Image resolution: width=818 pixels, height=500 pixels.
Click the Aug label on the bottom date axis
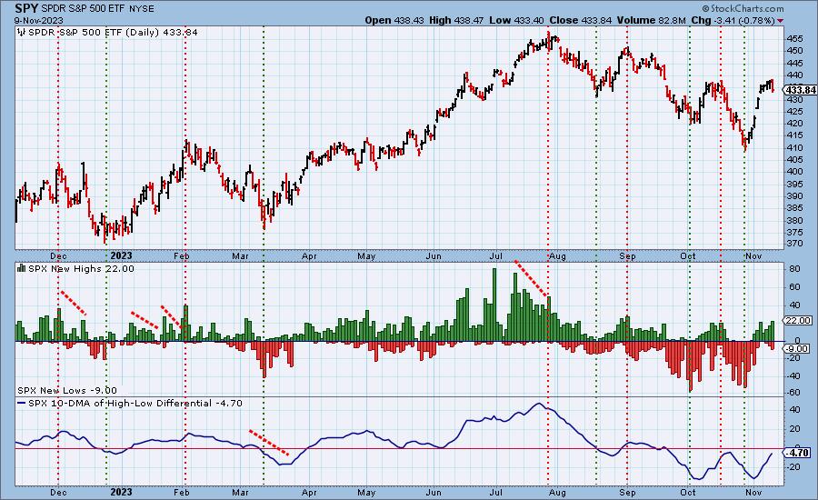pyautogui.click(x=558, y=492)
